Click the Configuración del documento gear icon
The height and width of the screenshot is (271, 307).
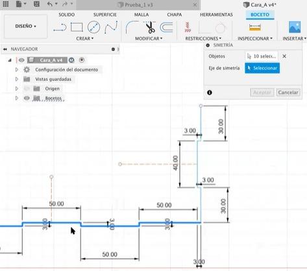[27, 69]
